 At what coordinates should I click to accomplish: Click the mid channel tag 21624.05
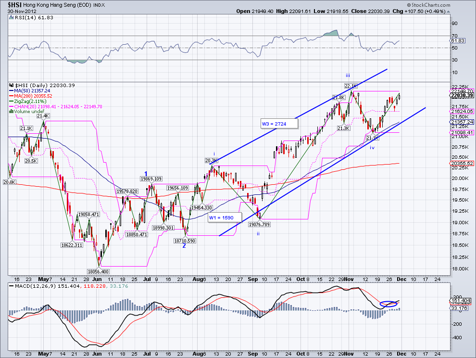[x=462, y=112]
